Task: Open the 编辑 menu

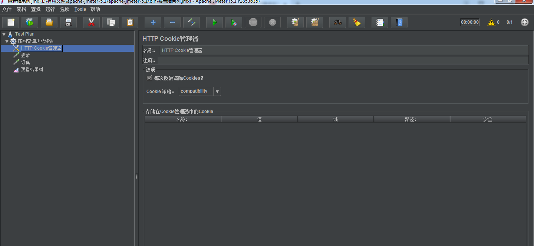Action: 21,9
